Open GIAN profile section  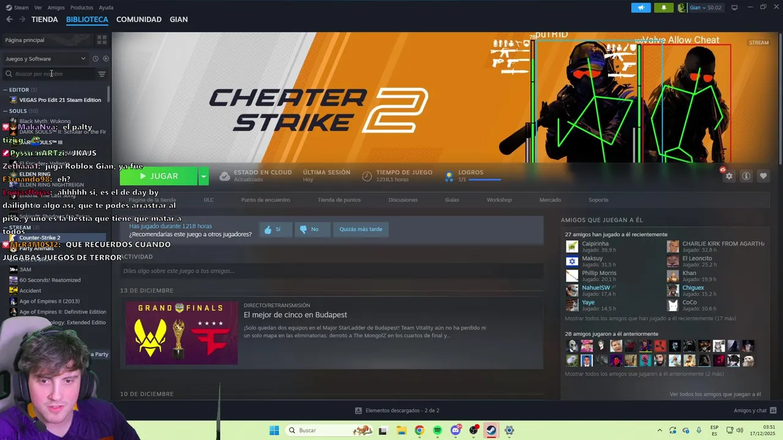179,20
